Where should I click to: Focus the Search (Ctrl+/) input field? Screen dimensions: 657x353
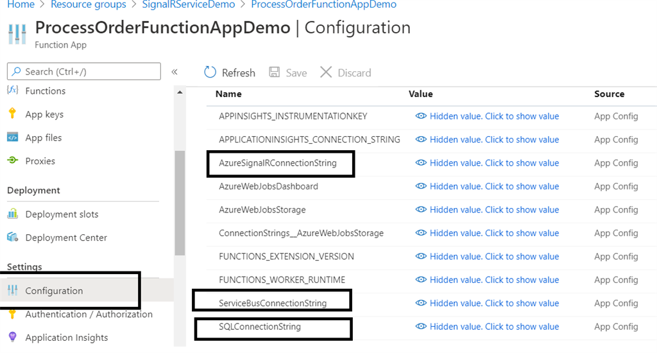(x=84, y=71)
